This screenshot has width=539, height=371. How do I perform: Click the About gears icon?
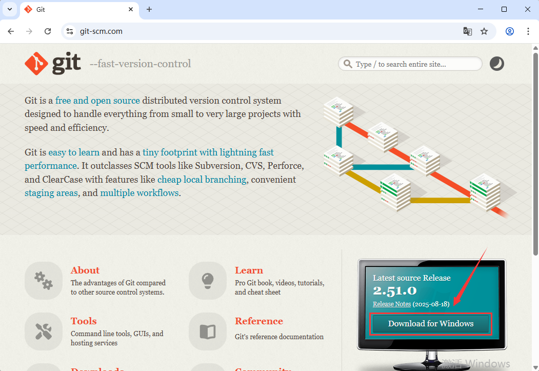43,280
